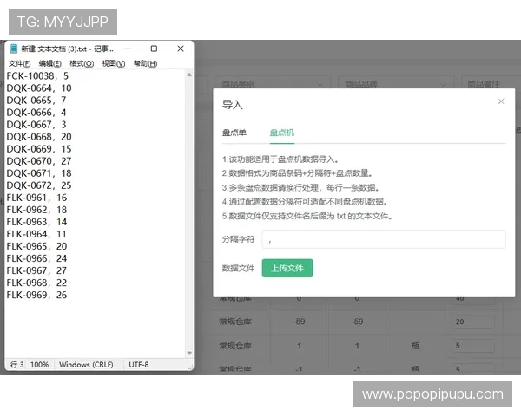Click "Windows (CRLF)" in Notepad status bar
Viewport: 521px width, 416px height.
tap(86, 365)
